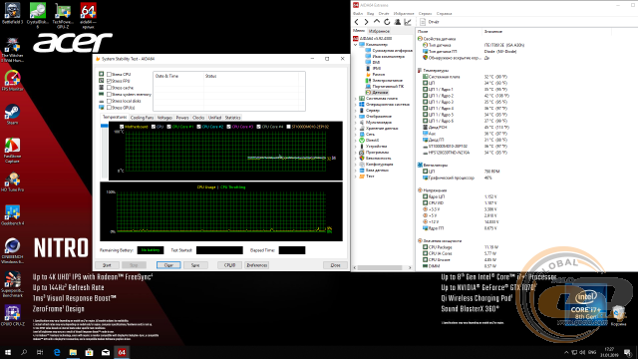
Task: Switch to the Statistics tab
Action: (x=232, y=118)
